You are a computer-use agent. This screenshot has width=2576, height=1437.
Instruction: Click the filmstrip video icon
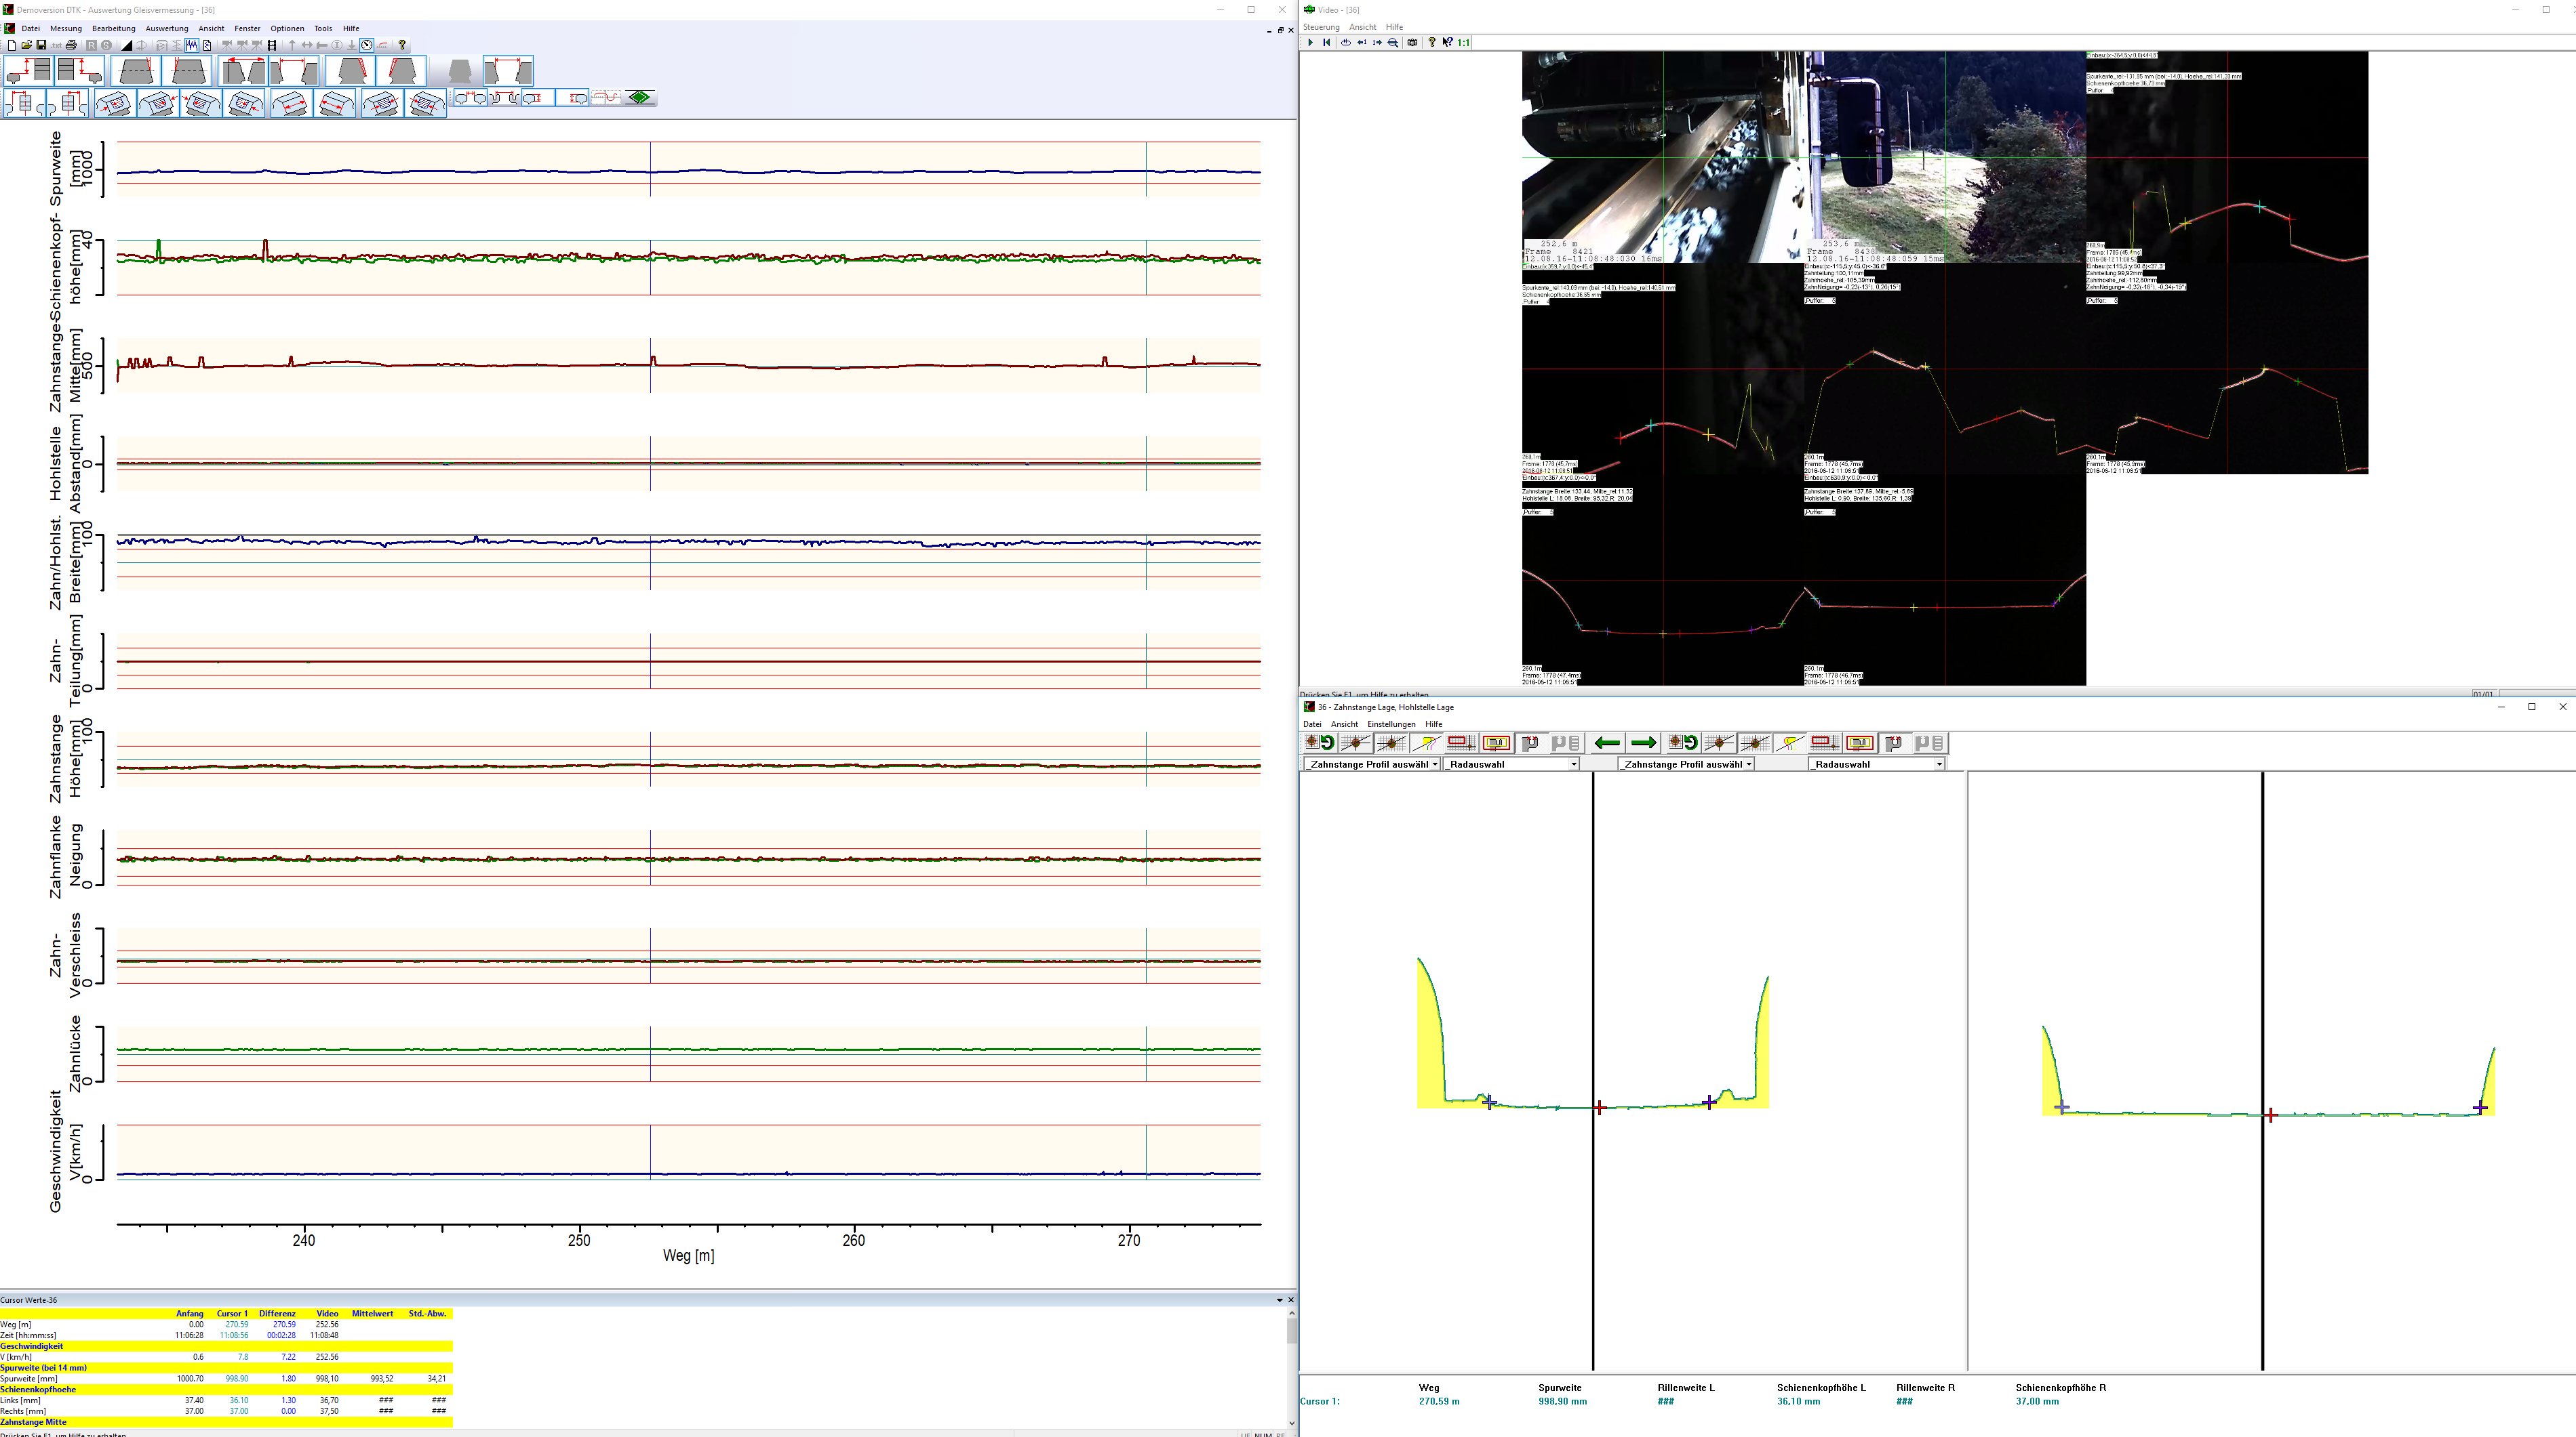tap(272, 45)
